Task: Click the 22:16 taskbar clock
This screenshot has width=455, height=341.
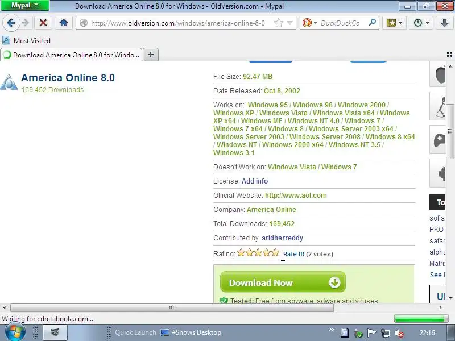Action: [x=427, y=333]
